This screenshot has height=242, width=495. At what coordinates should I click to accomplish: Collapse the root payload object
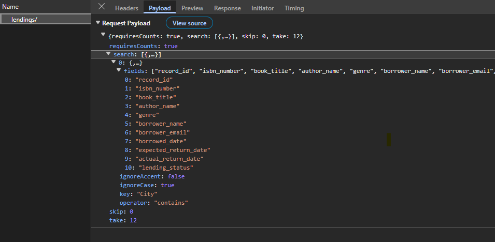tap(103, 34)
